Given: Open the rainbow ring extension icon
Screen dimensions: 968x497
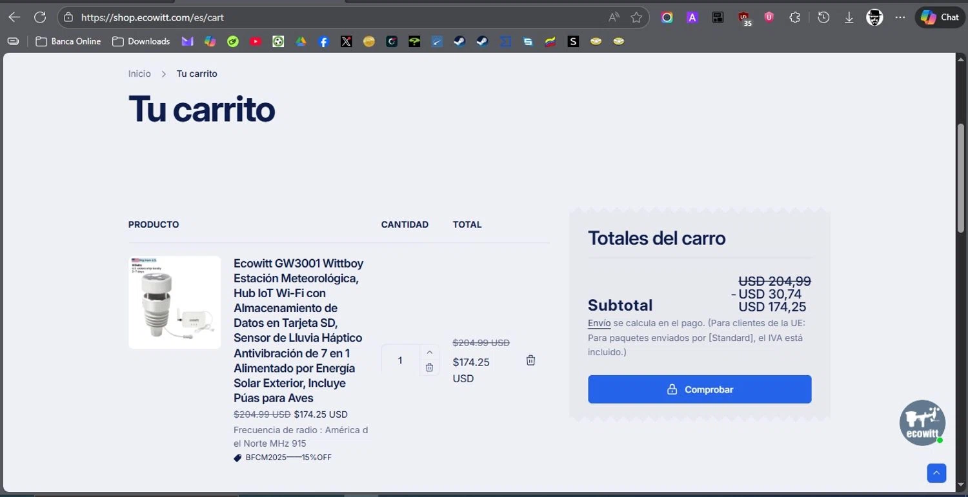Looking at the screenshot, I should [x=667, y=17].
